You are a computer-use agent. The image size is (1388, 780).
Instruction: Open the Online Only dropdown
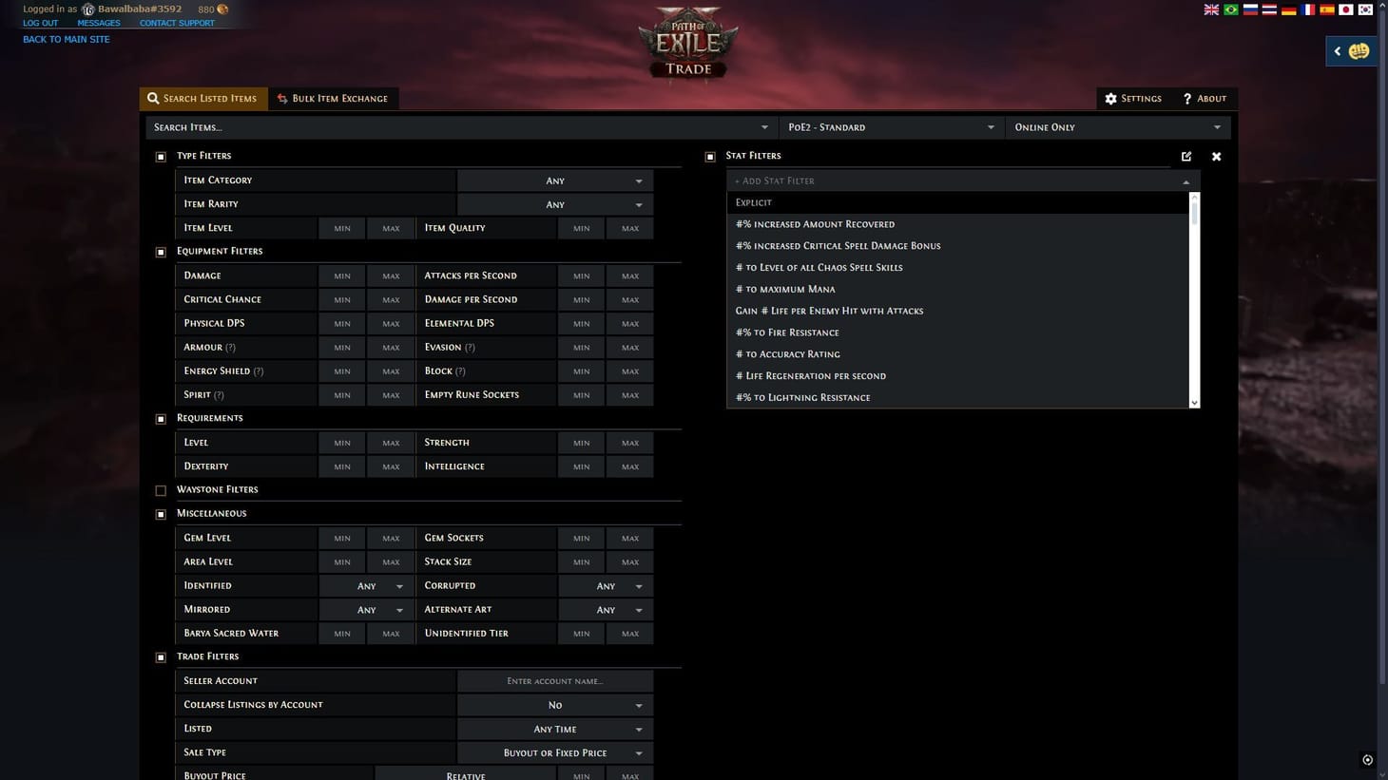[x=1117, y=126]
